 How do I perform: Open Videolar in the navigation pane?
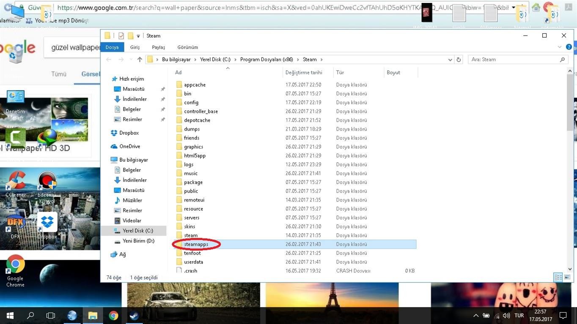[128, 221]
